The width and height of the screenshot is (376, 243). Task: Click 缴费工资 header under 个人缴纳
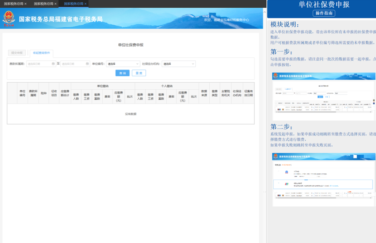pyautogui.click(x=151, y=97)
